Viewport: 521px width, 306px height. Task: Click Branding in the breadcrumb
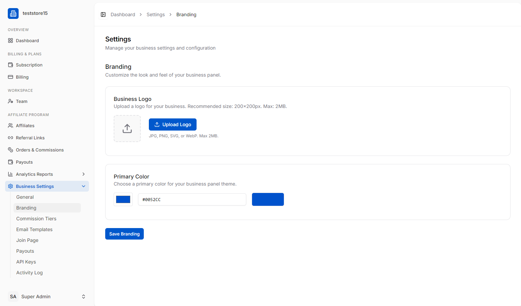(x=186, y=15)
